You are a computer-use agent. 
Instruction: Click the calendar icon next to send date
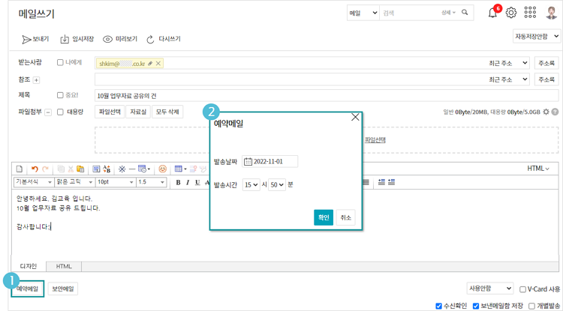pyautogui.click(x=248, y=162)
